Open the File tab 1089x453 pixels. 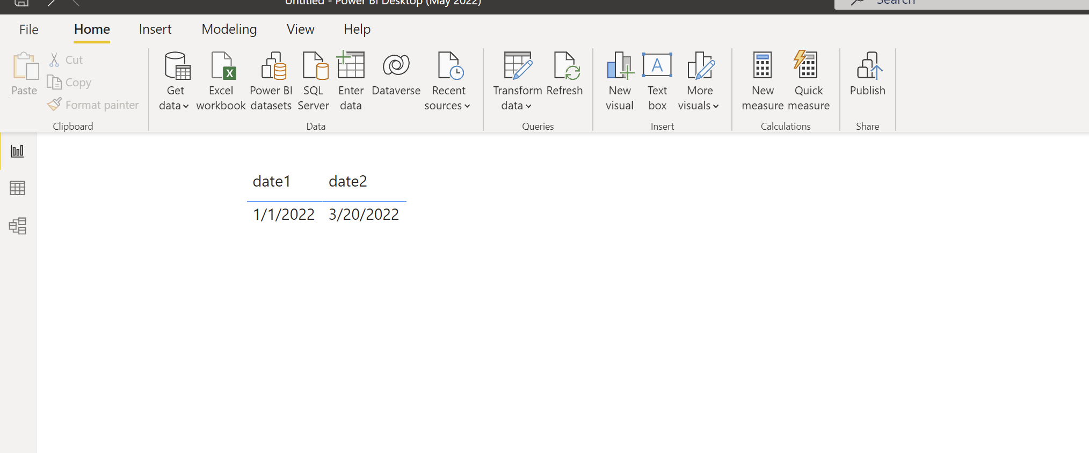point(29,29)
